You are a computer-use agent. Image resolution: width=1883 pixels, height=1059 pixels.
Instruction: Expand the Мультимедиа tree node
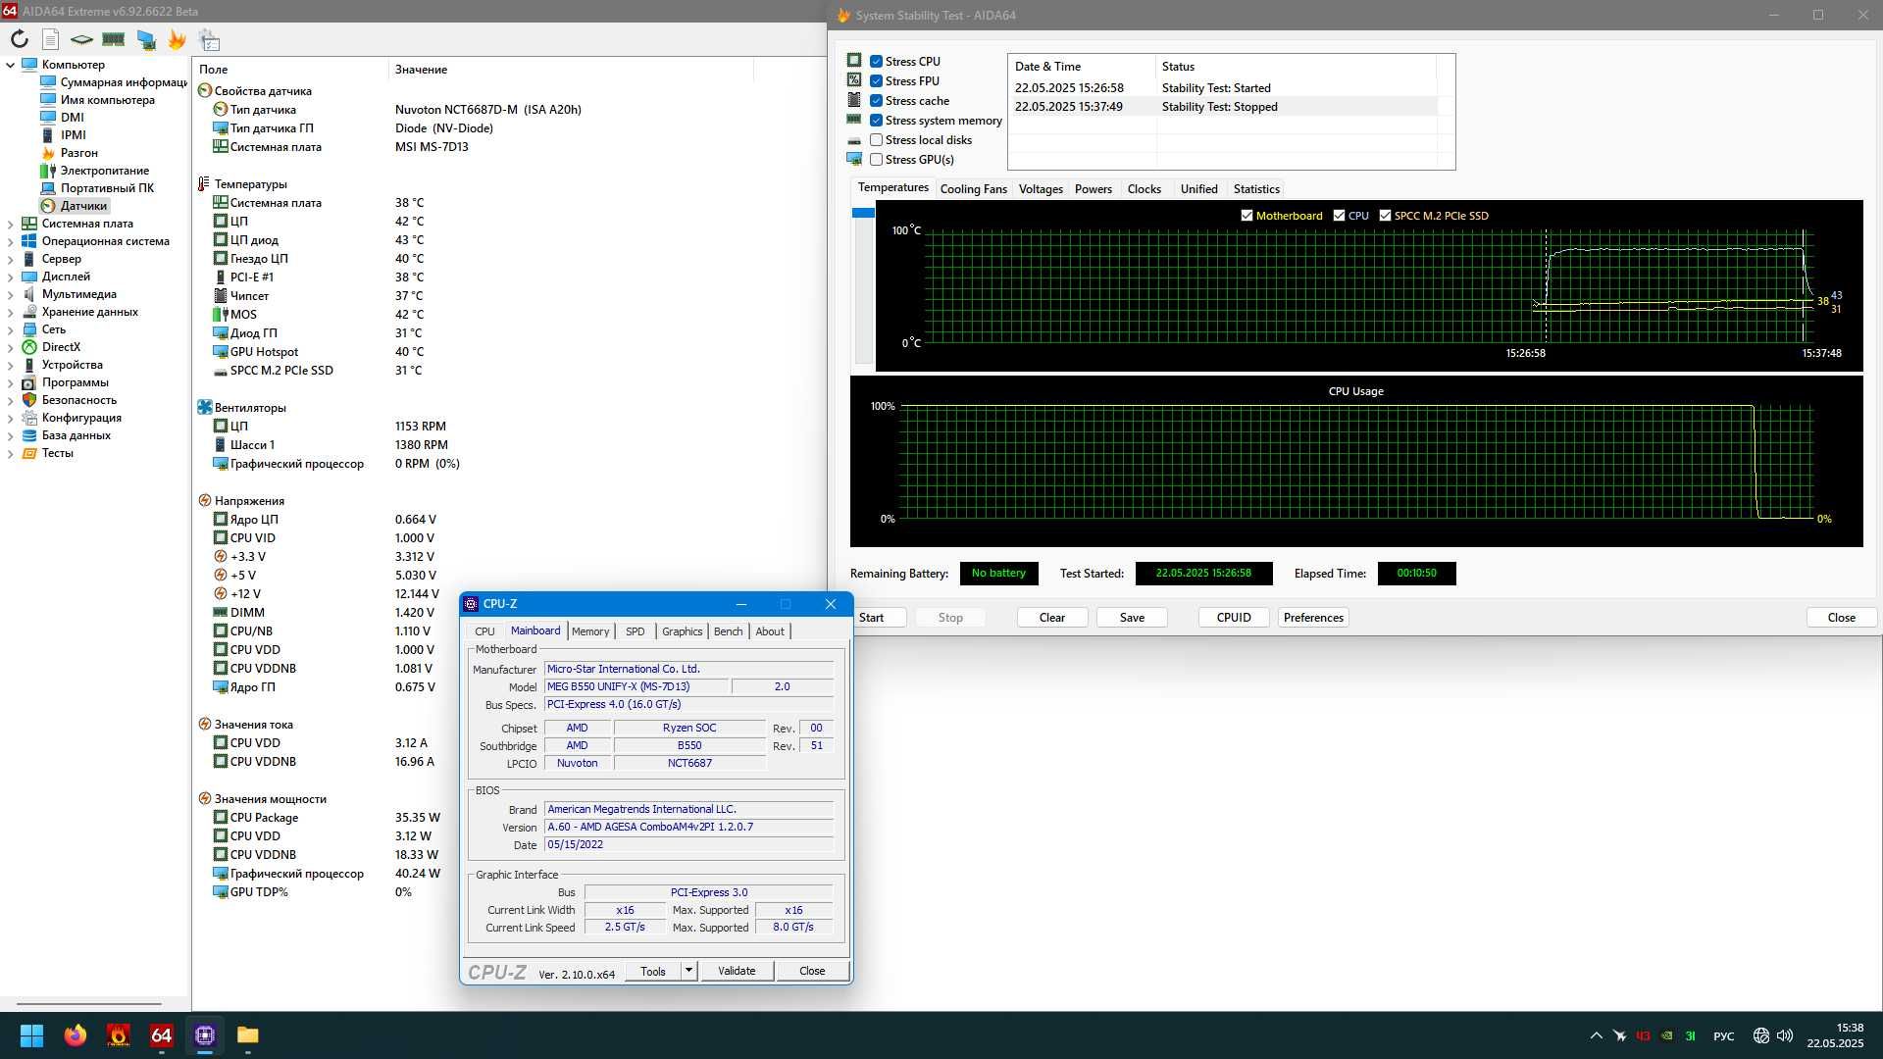click(10, 294)
